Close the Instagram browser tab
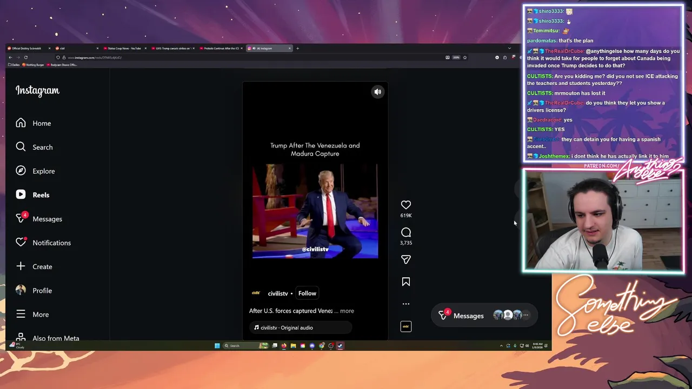Screen dimensions: 692x389 tap(290, 49)
